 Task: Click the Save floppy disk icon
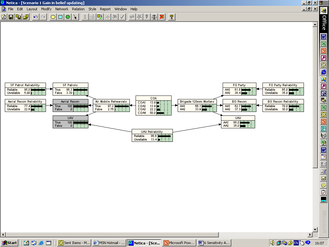point(11,17)
